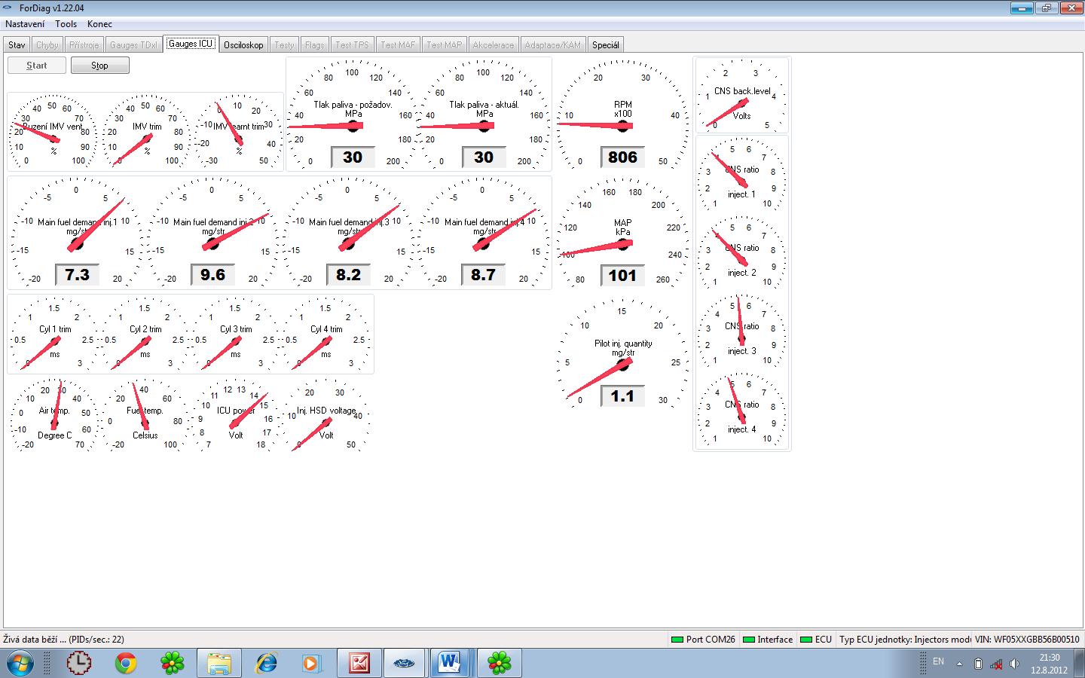Click the Windows Start orb
Screen dimensions: 1085x678
tap(20, 663)
